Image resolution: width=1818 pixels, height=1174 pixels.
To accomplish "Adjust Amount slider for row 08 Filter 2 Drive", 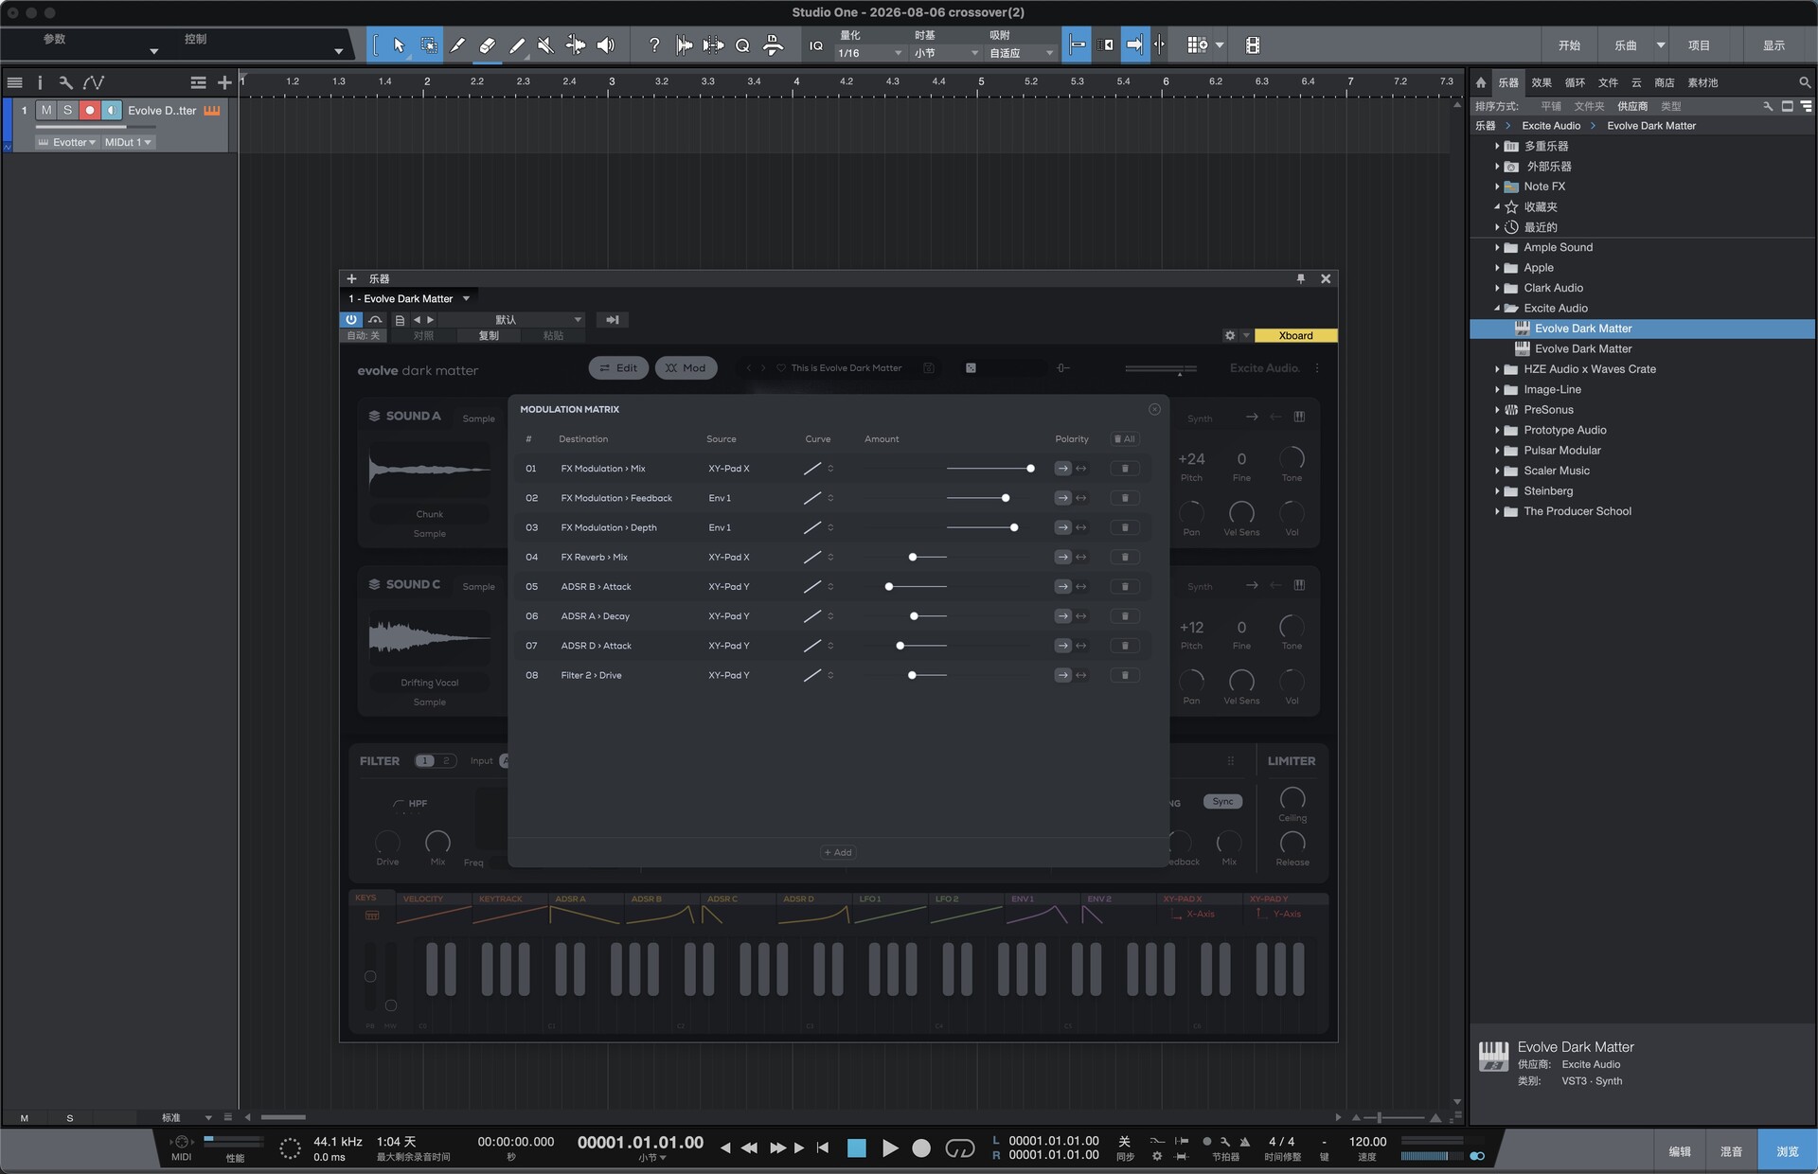I will [x=912, y=676].
